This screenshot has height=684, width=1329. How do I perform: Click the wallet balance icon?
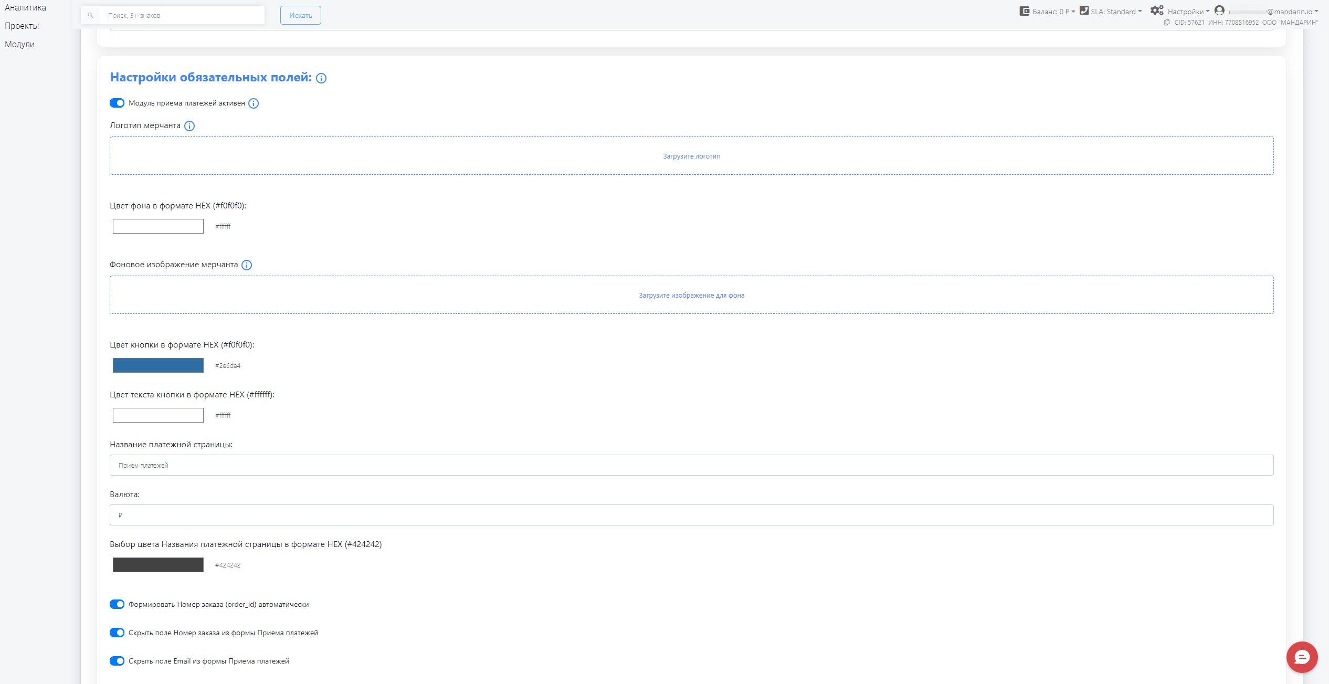[1024, 11]
